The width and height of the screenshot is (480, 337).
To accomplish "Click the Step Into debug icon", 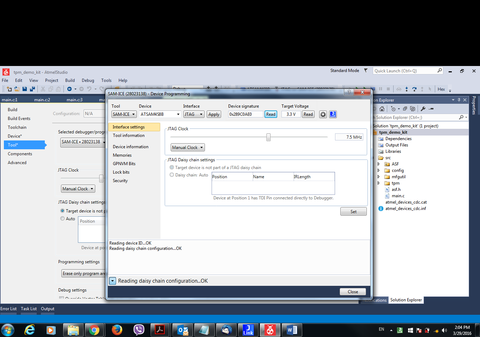I will coord(407,89).
